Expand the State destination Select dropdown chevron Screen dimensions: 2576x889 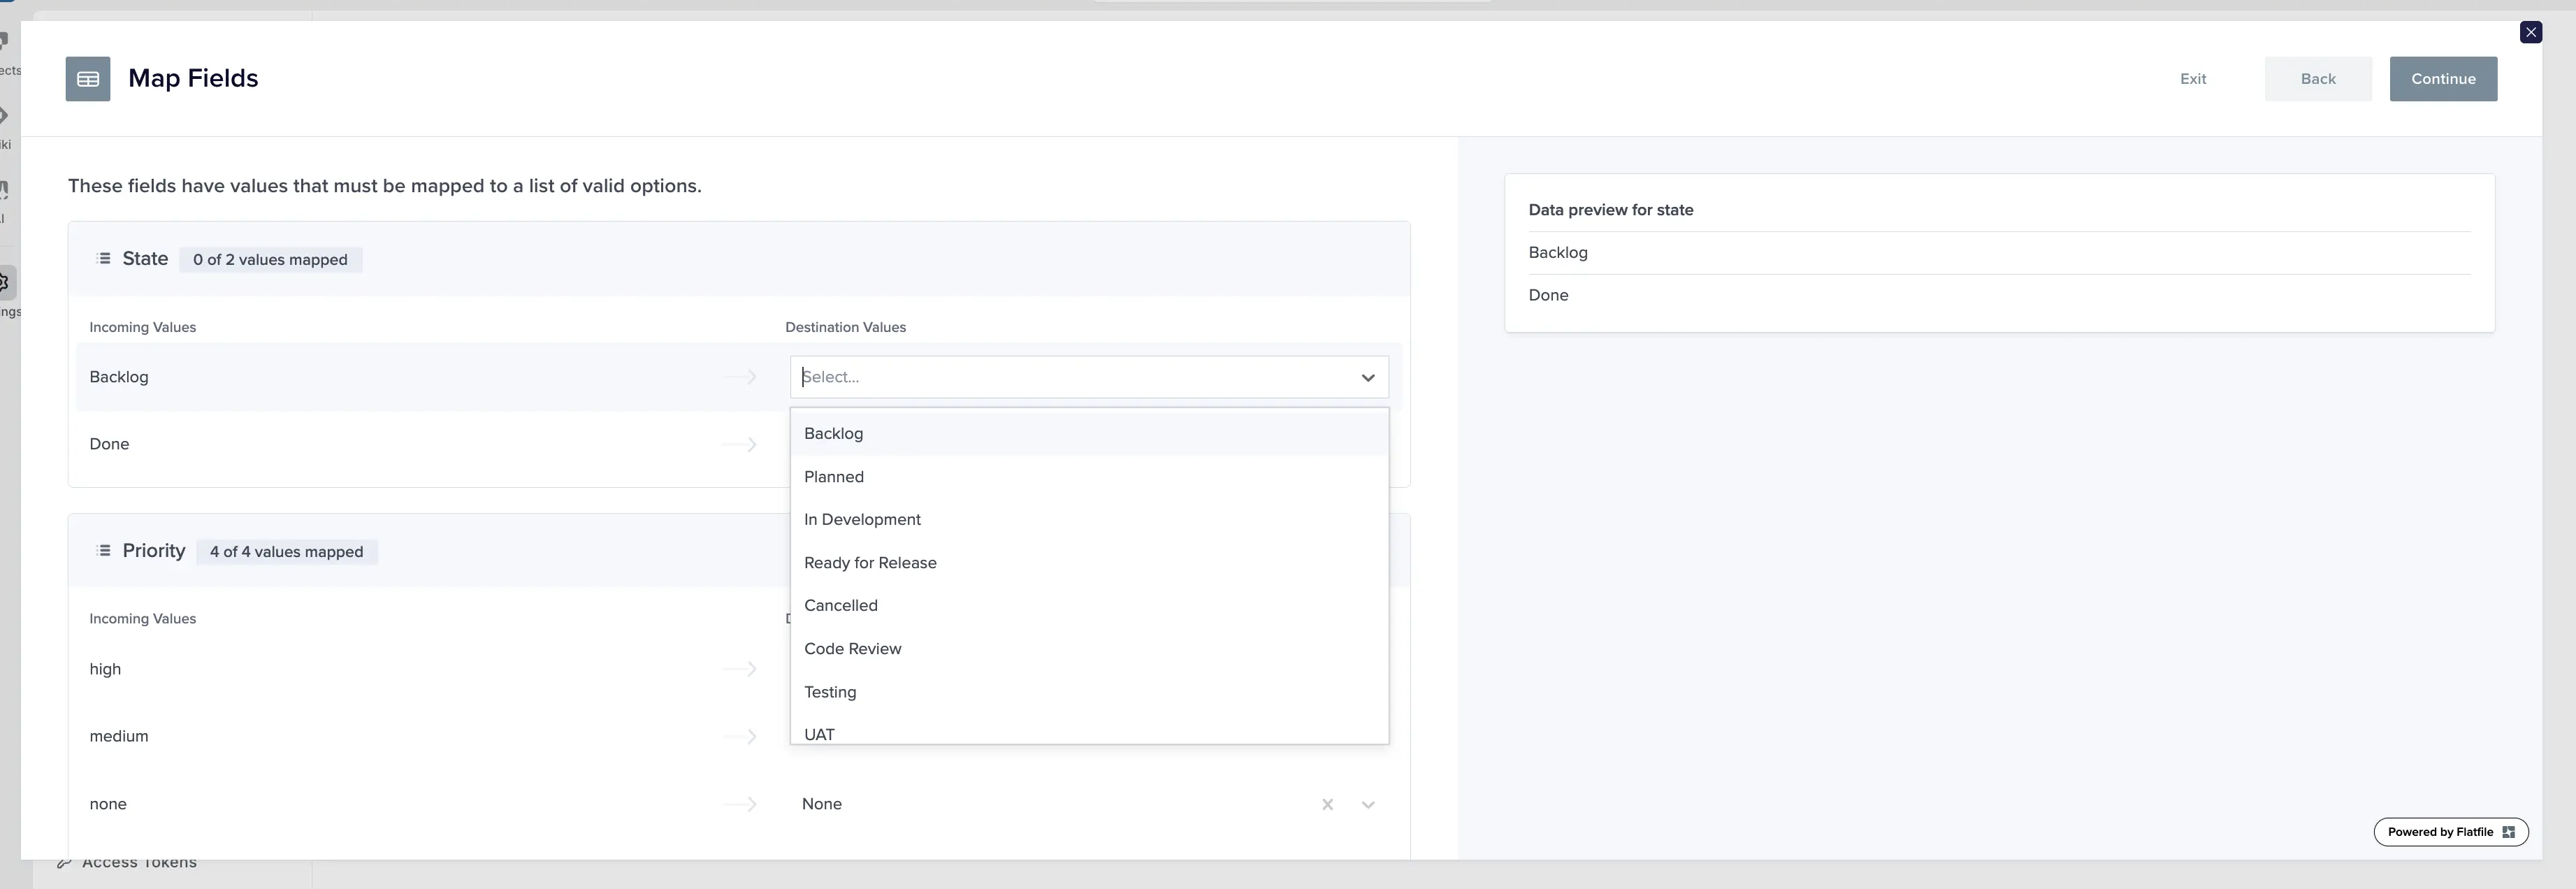[1368, 377]
